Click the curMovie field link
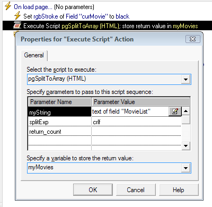The height and width of the screenshot is (207, 212). coord(87,16)
